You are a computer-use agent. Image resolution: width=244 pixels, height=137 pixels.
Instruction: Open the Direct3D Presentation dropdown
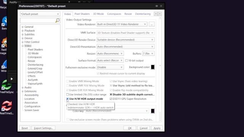(125, 46)
